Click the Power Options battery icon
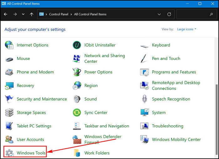Image resolution: width=219 pixels, height=159 pixels. [x=77, y=72]
